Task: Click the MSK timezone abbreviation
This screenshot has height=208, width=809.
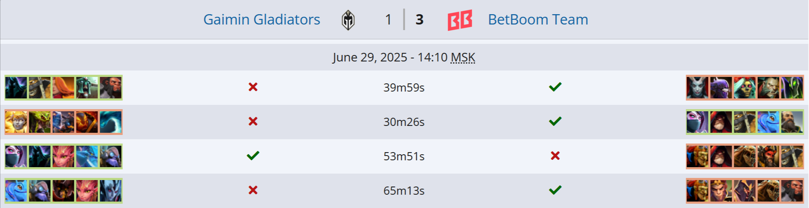Action: (463, 58)
